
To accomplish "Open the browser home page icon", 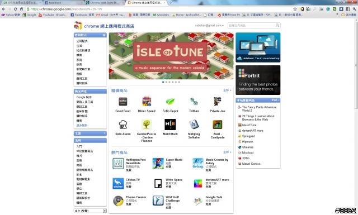I will [21, 9].
